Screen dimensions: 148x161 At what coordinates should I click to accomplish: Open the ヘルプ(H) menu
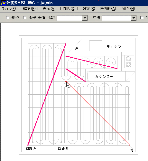(x=128, y=9)
